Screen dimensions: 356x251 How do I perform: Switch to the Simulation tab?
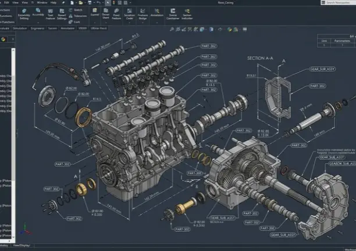click(x=20, y=28)
